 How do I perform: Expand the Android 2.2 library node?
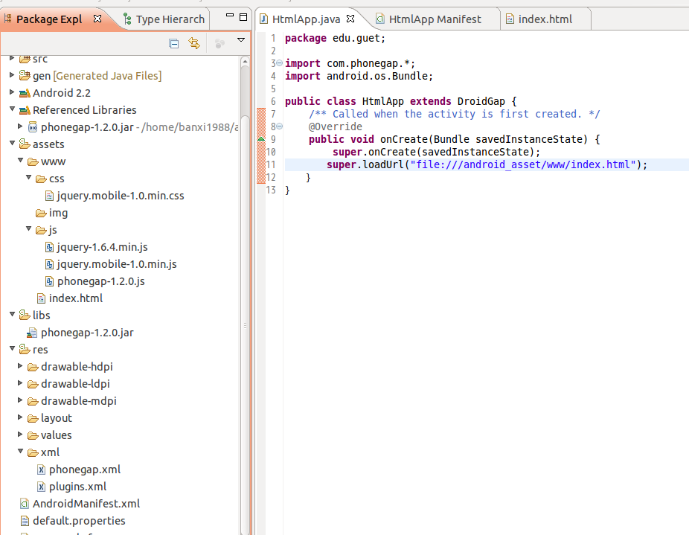click(12, 92)
